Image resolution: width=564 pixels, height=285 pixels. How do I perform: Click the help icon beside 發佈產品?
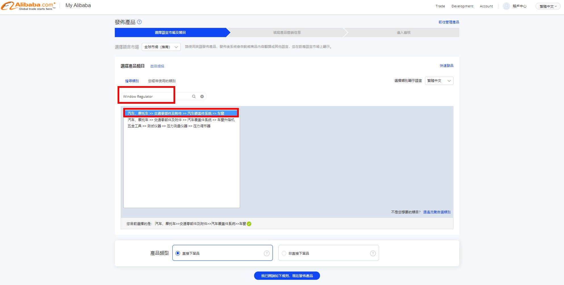[x=139, y=22]
